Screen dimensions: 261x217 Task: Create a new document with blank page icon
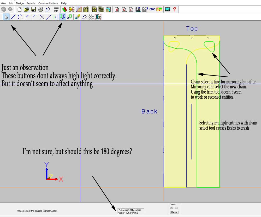(x=20, y=9)
